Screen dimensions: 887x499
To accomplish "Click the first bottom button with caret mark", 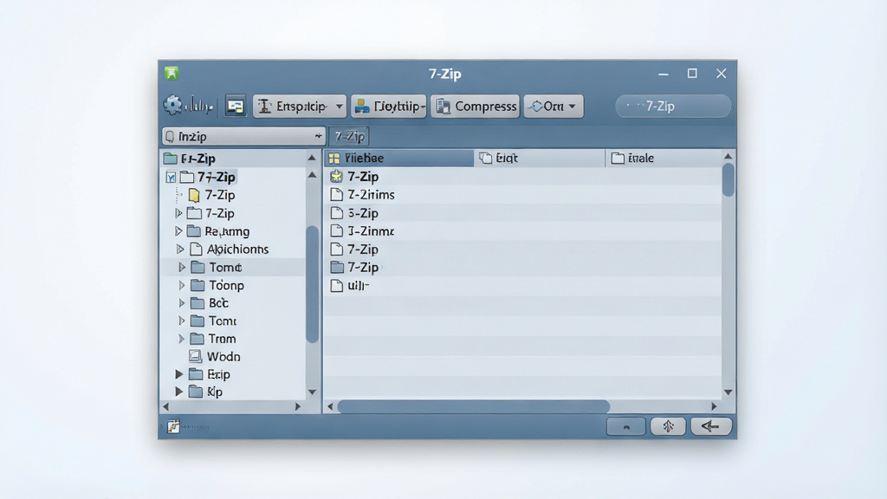I will pyautogui.click(x=626, y=426).
